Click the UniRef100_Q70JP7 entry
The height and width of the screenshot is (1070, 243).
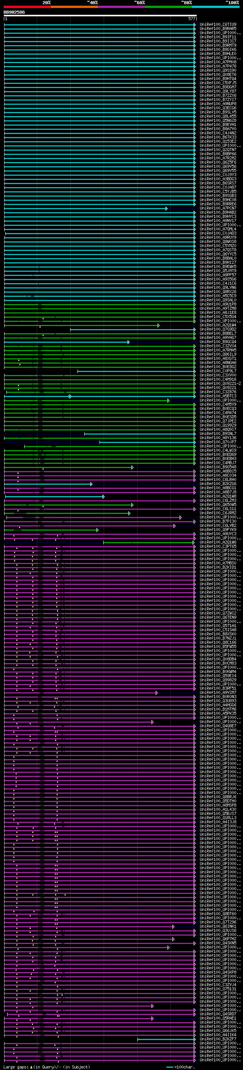[218, 442]
